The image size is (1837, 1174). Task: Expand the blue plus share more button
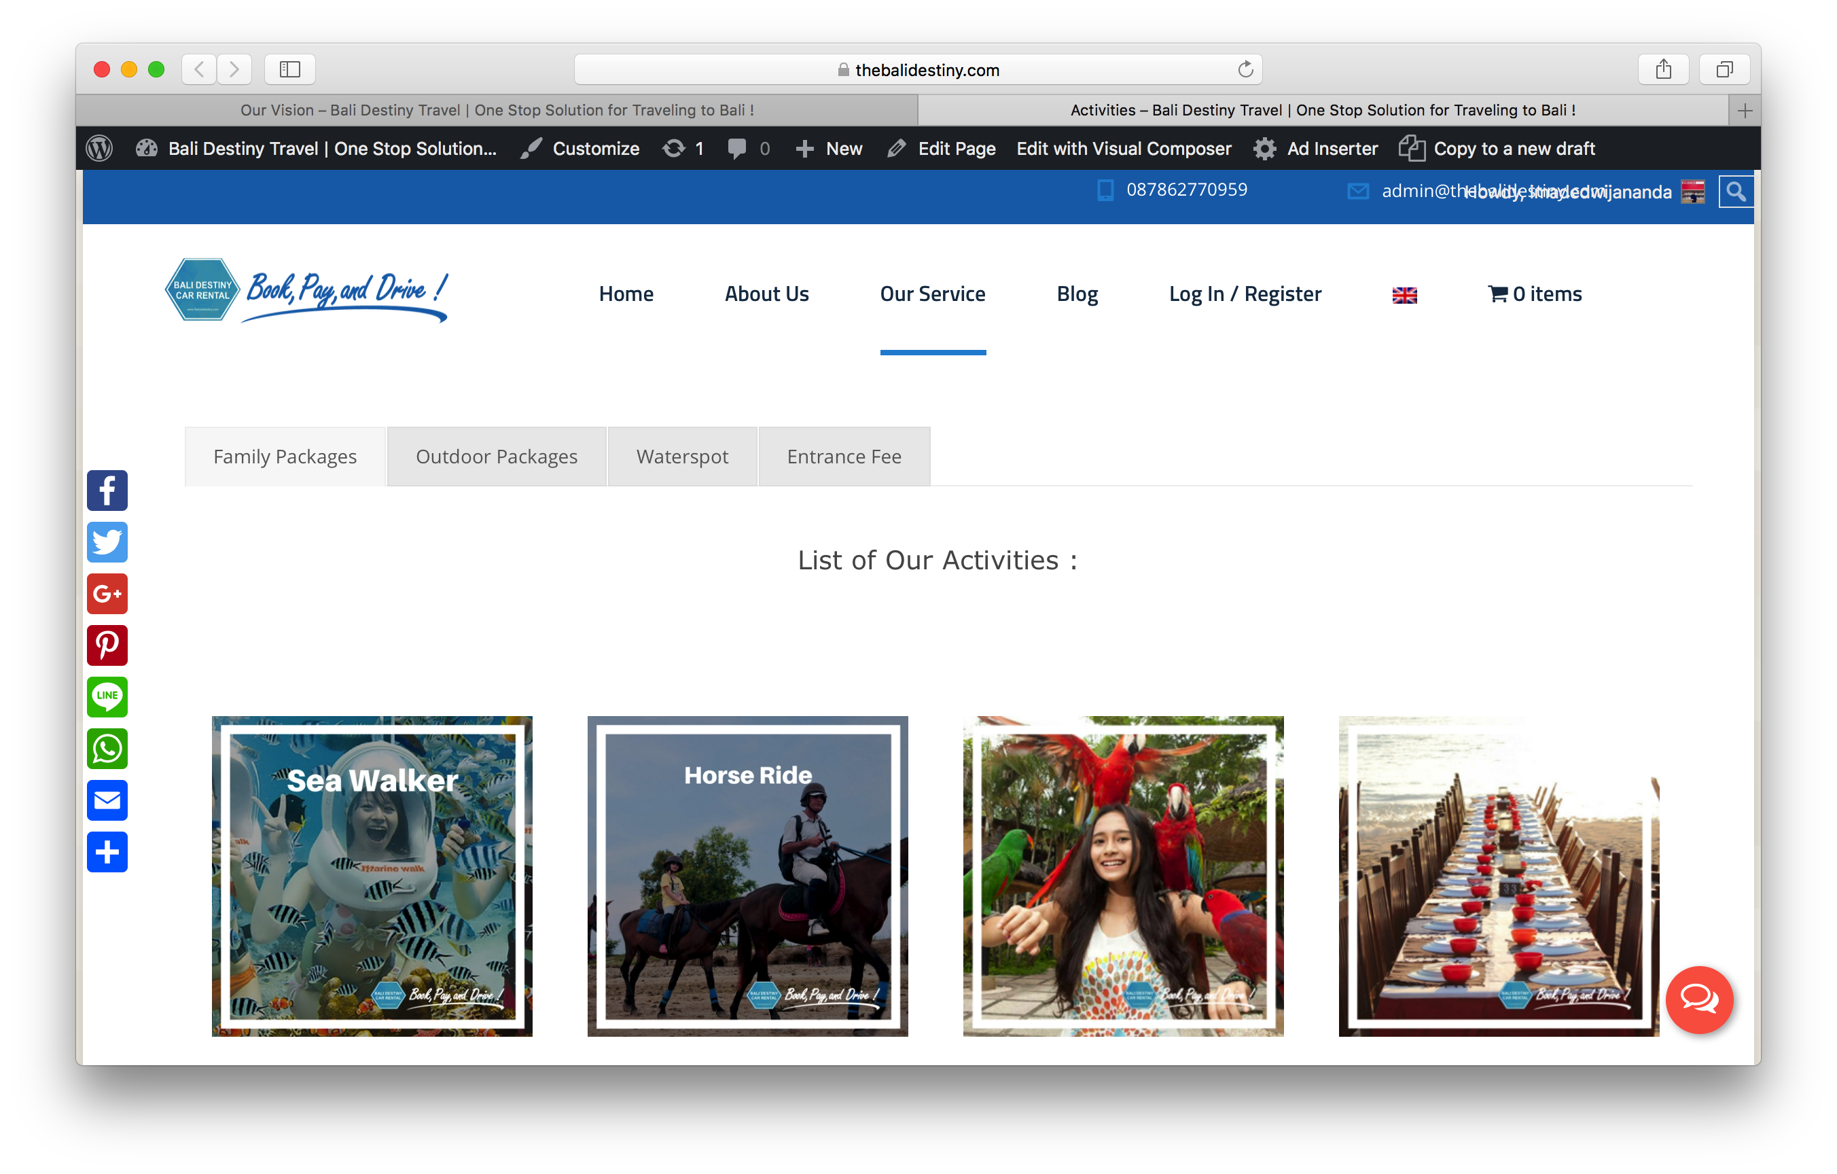[107, 852]
